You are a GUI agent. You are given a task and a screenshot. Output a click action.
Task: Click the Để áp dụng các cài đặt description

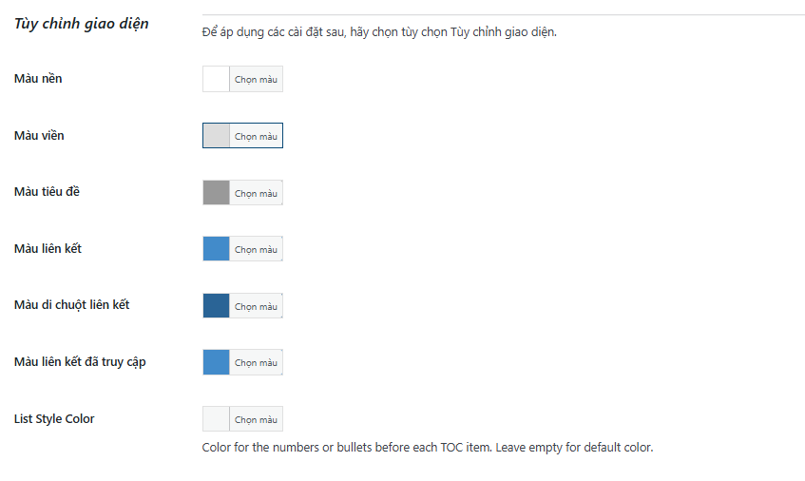tap(379, 31)
